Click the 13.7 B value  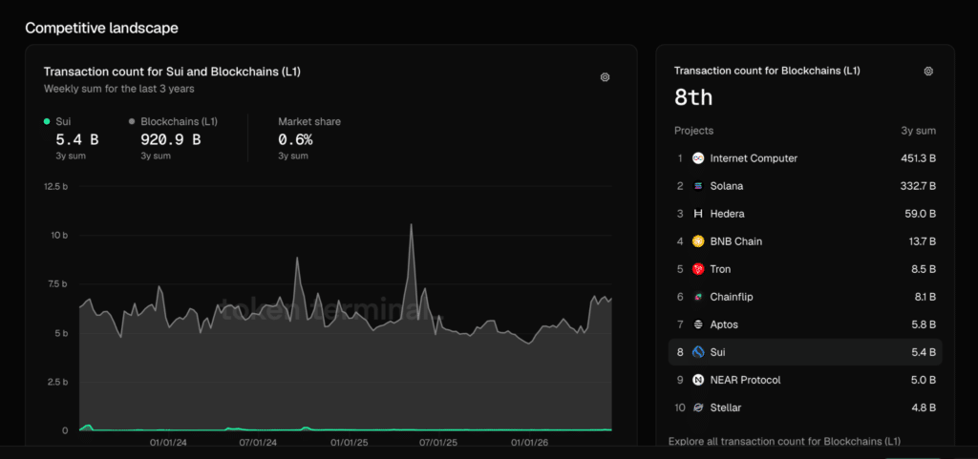point(922,241)
